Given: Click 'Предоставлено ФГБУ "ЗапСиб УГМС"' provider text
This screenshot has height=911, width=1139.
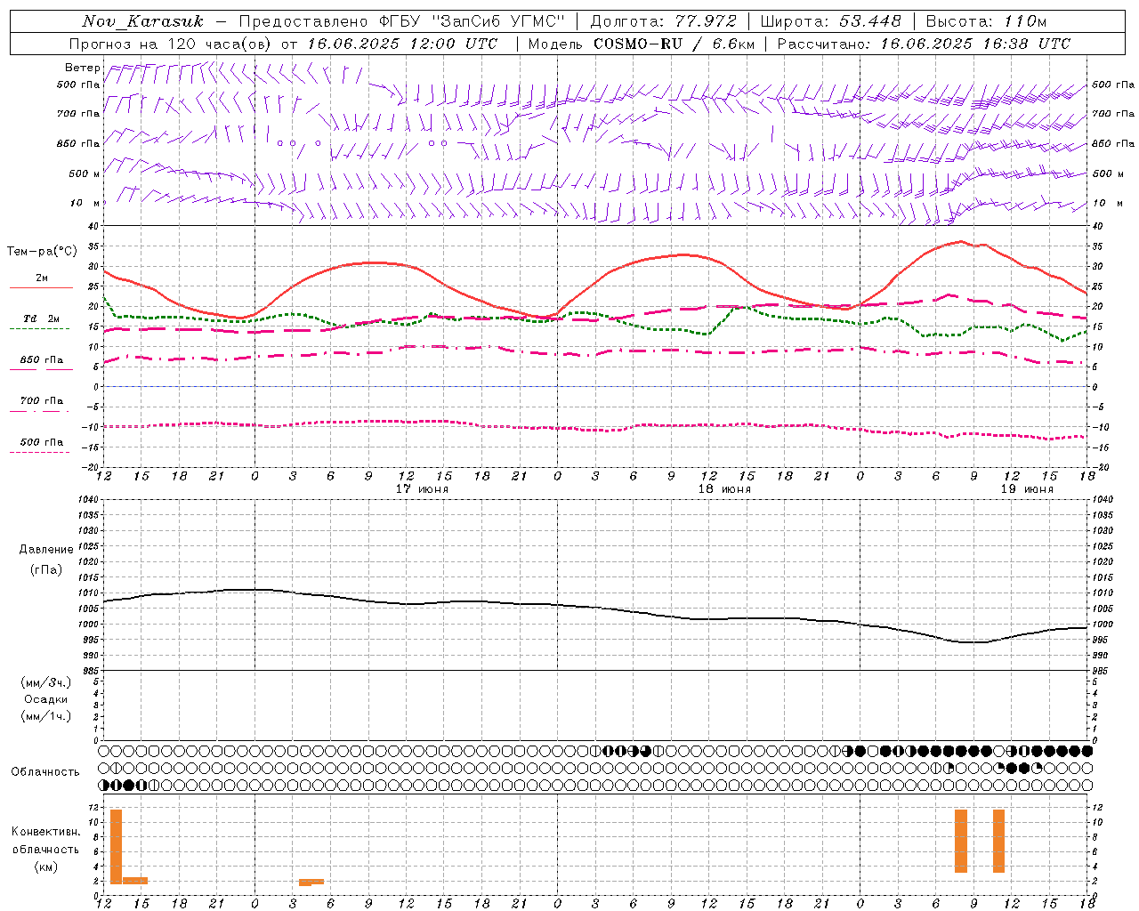Looking at the screenshot, I should [402, 21].
